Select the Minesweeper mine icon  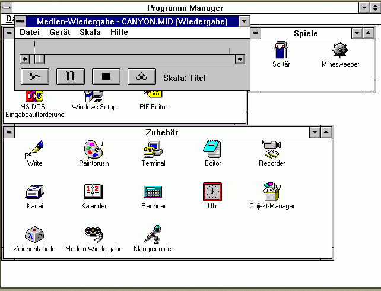click(x=340, y=50)
